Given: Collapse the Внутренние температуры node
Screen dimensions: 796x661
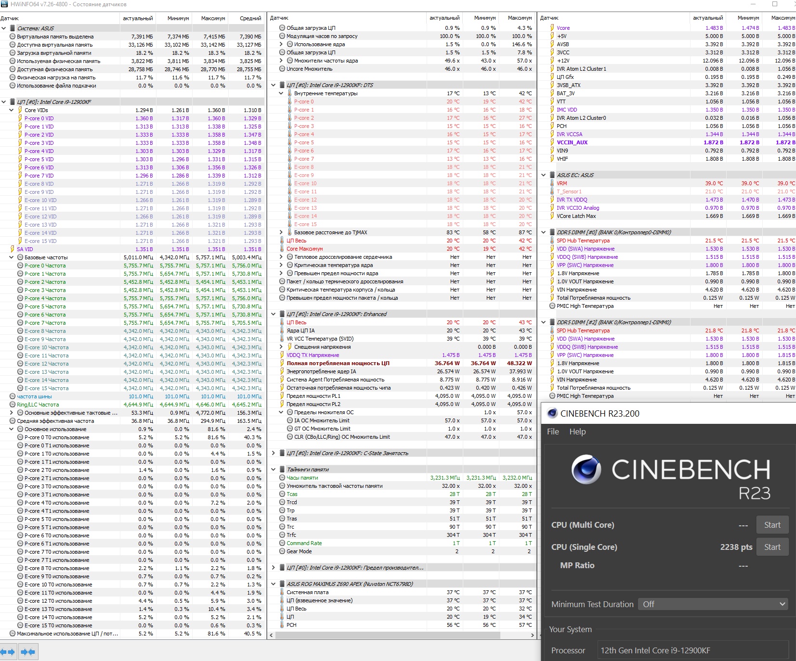Looking at the screenshot, I should 281,93.
